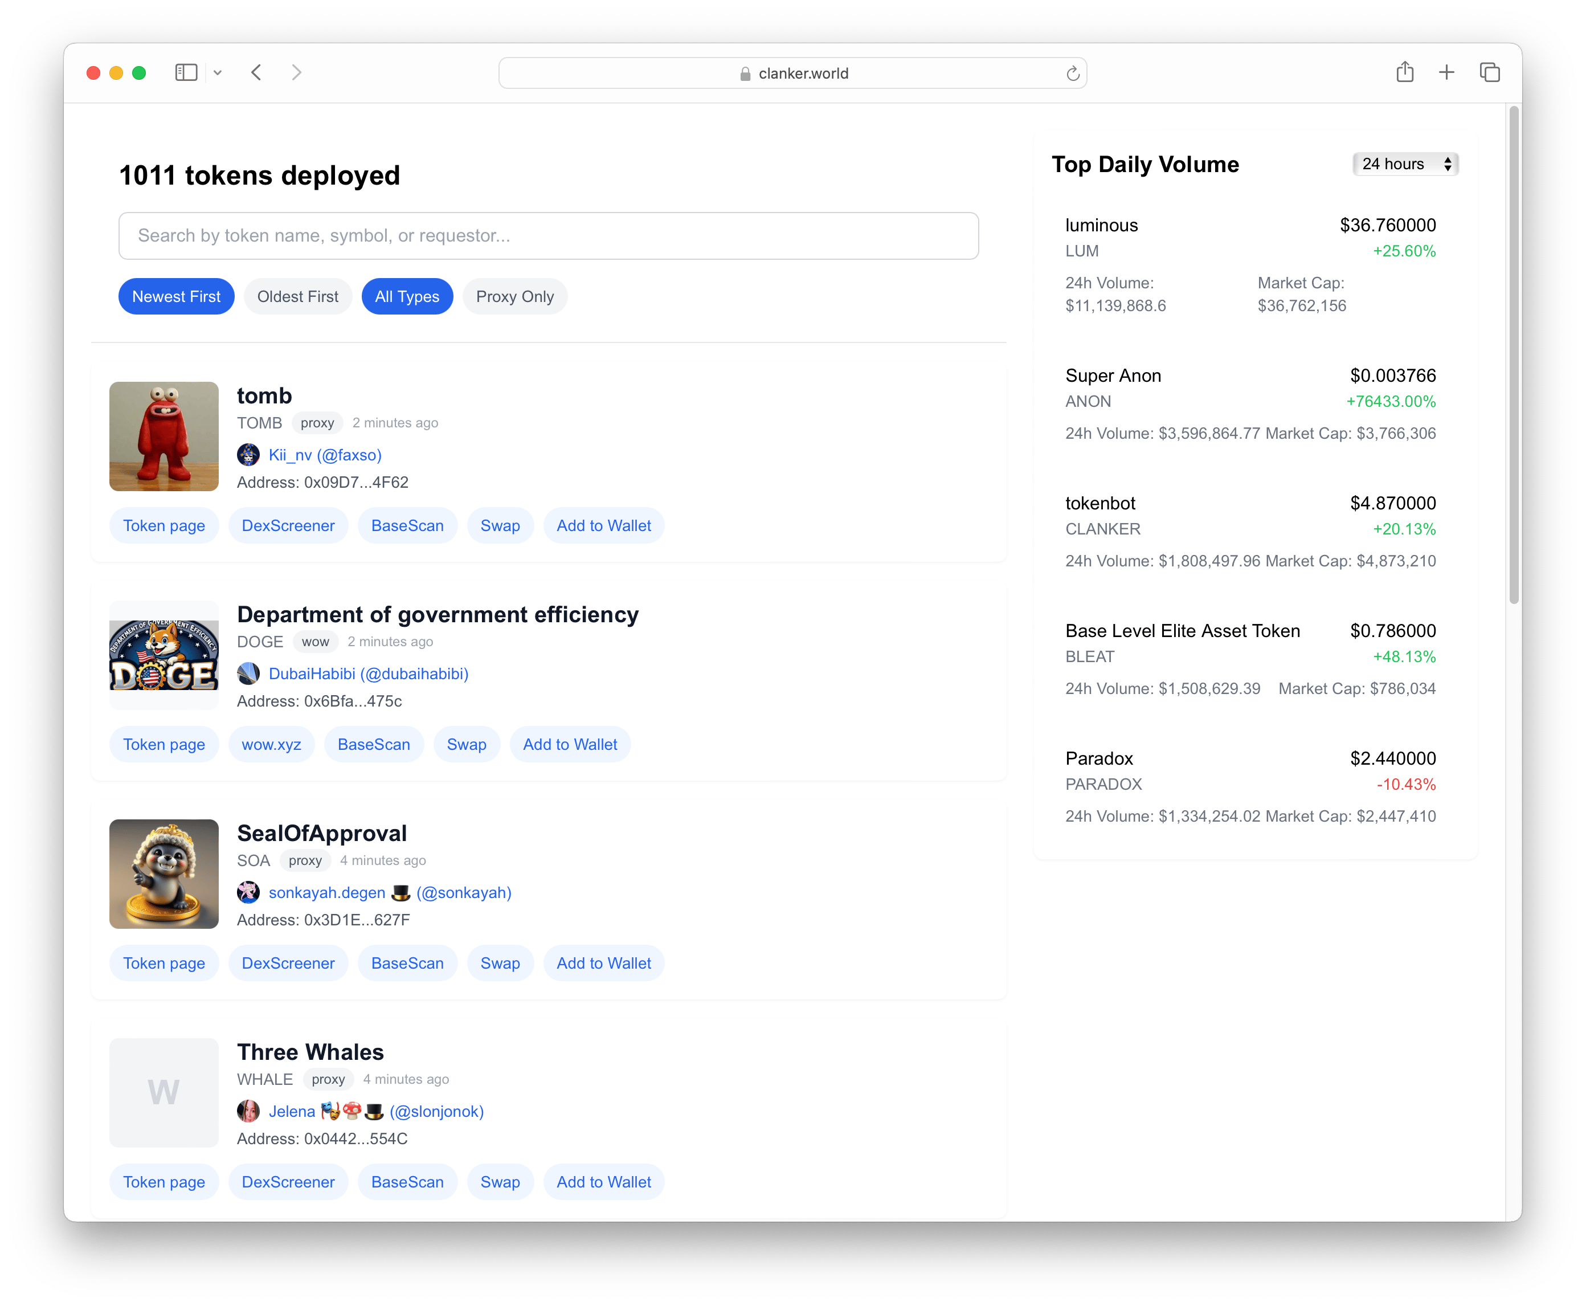Open a new tab with plus icon

[x=1446, y=73]
